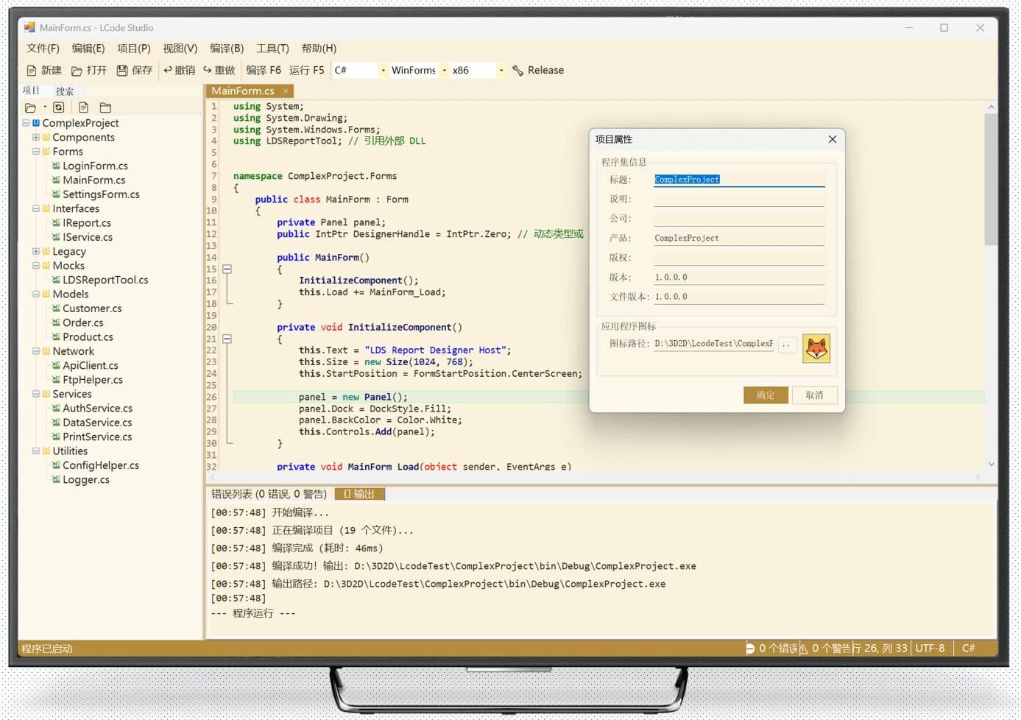Screen dimensions: 1021x720
Task: Click the 说明 description input field
Action: [x=738, y=200]
